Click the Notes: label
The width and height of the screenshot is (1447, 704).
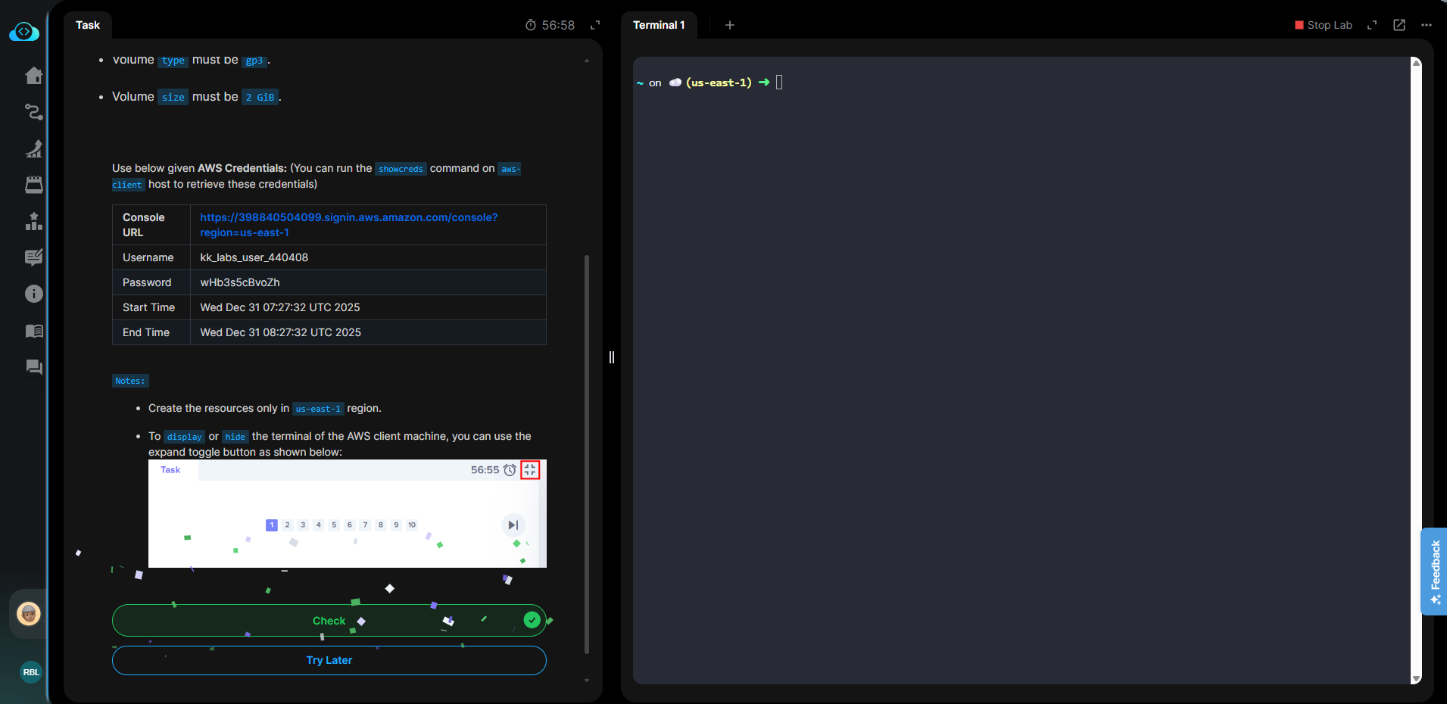[x=130, y=381]
